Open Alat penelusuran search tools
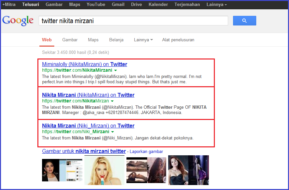This screenshot has width=289, height=190. click(x=178, y=40)
